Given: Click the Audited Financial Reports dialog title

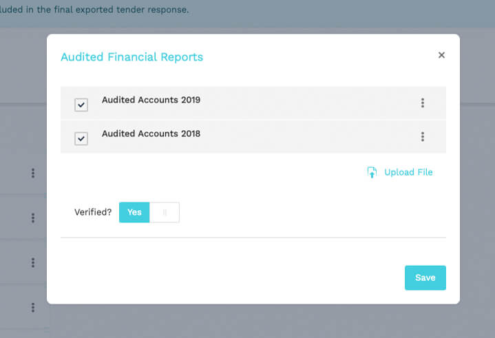Looking at the screenshot, I should 132,57.
